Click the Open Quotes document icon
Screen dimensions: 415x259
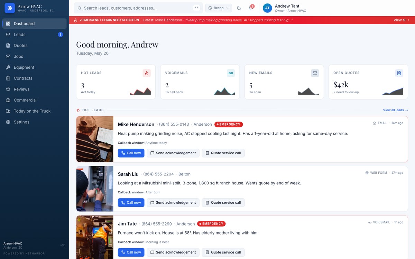click(x=399, y=73)
